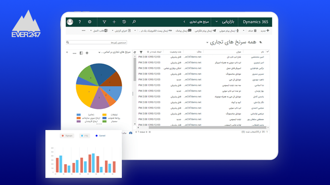Expand the بازاریابی area dropdown chevron
This screenshot has height=185, width=330.
tap(216, 22)
